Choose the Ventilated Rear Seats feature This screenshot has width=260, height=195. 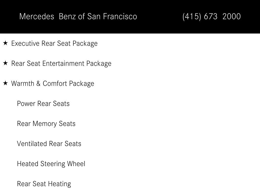click(49, 144)
